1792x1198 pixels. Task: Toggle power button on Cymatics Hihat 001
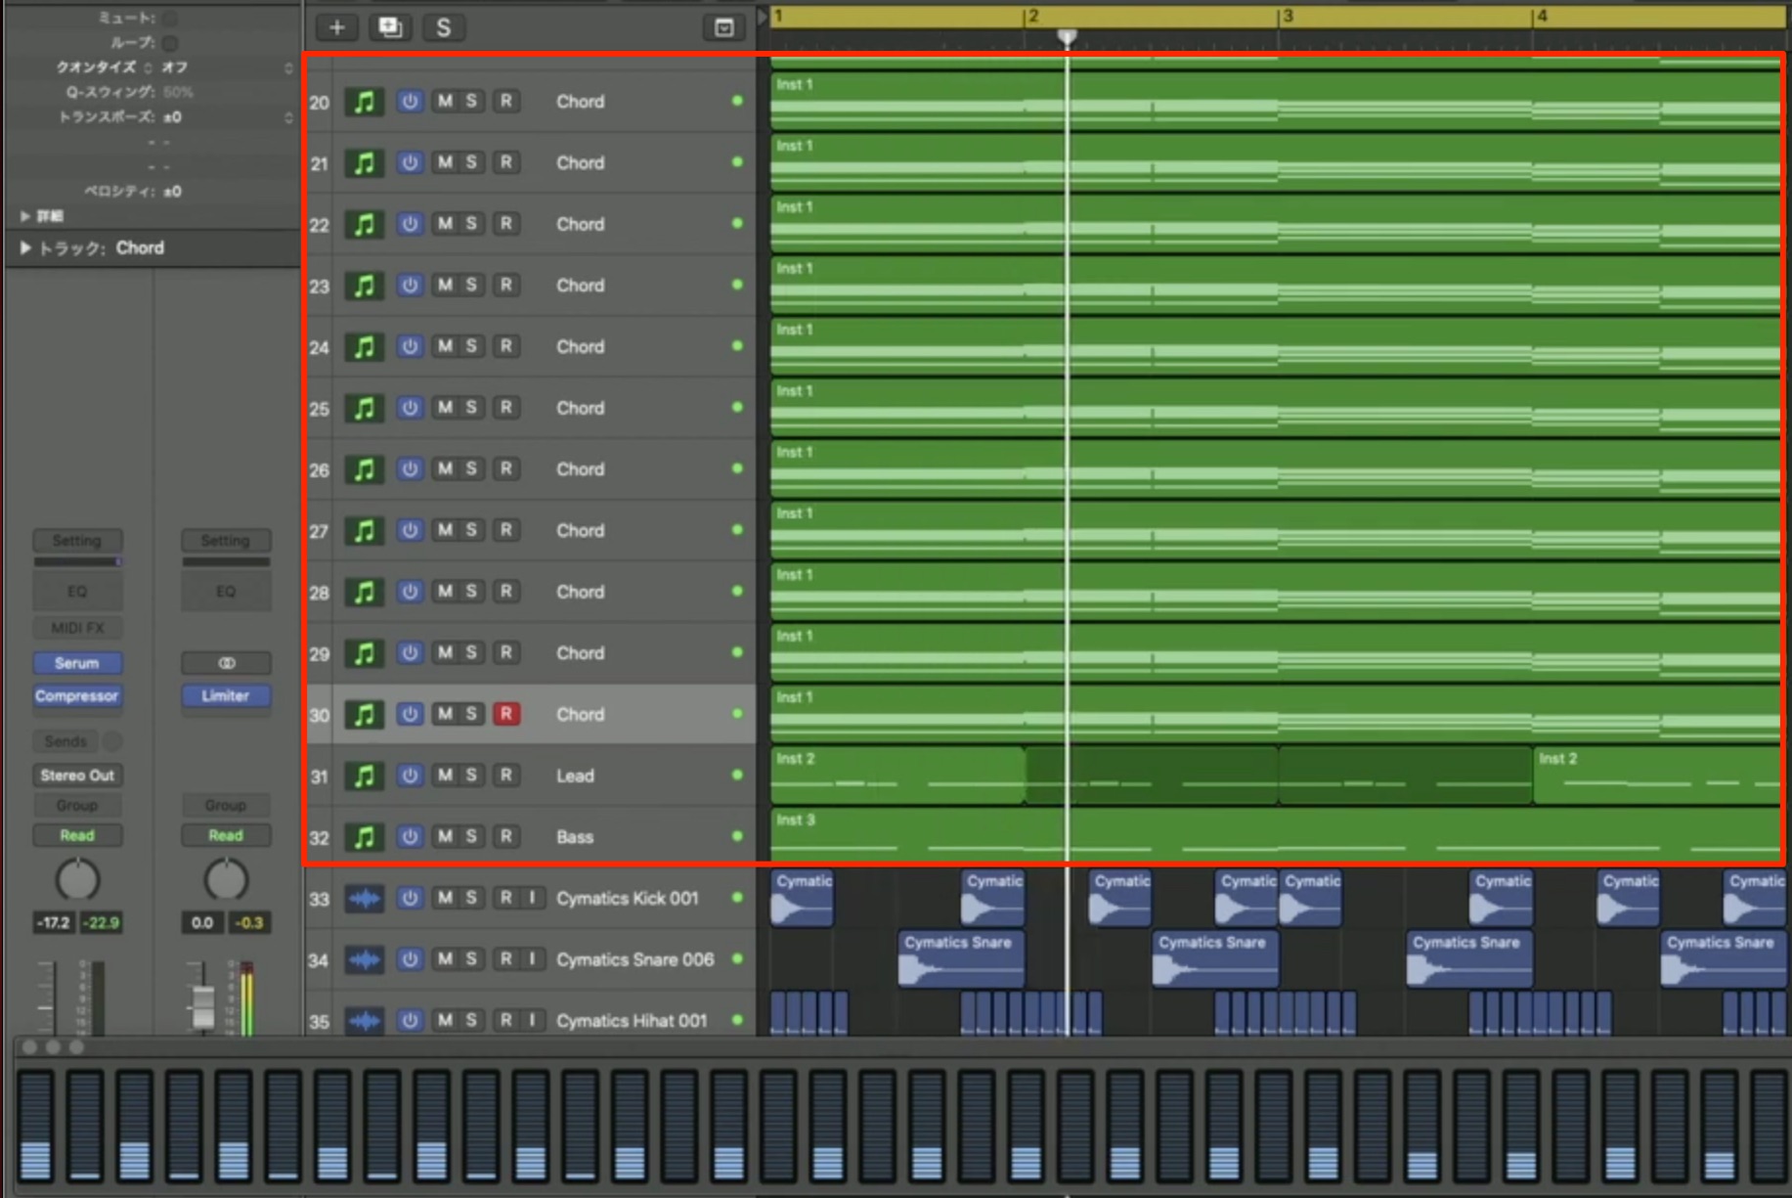410,1020
